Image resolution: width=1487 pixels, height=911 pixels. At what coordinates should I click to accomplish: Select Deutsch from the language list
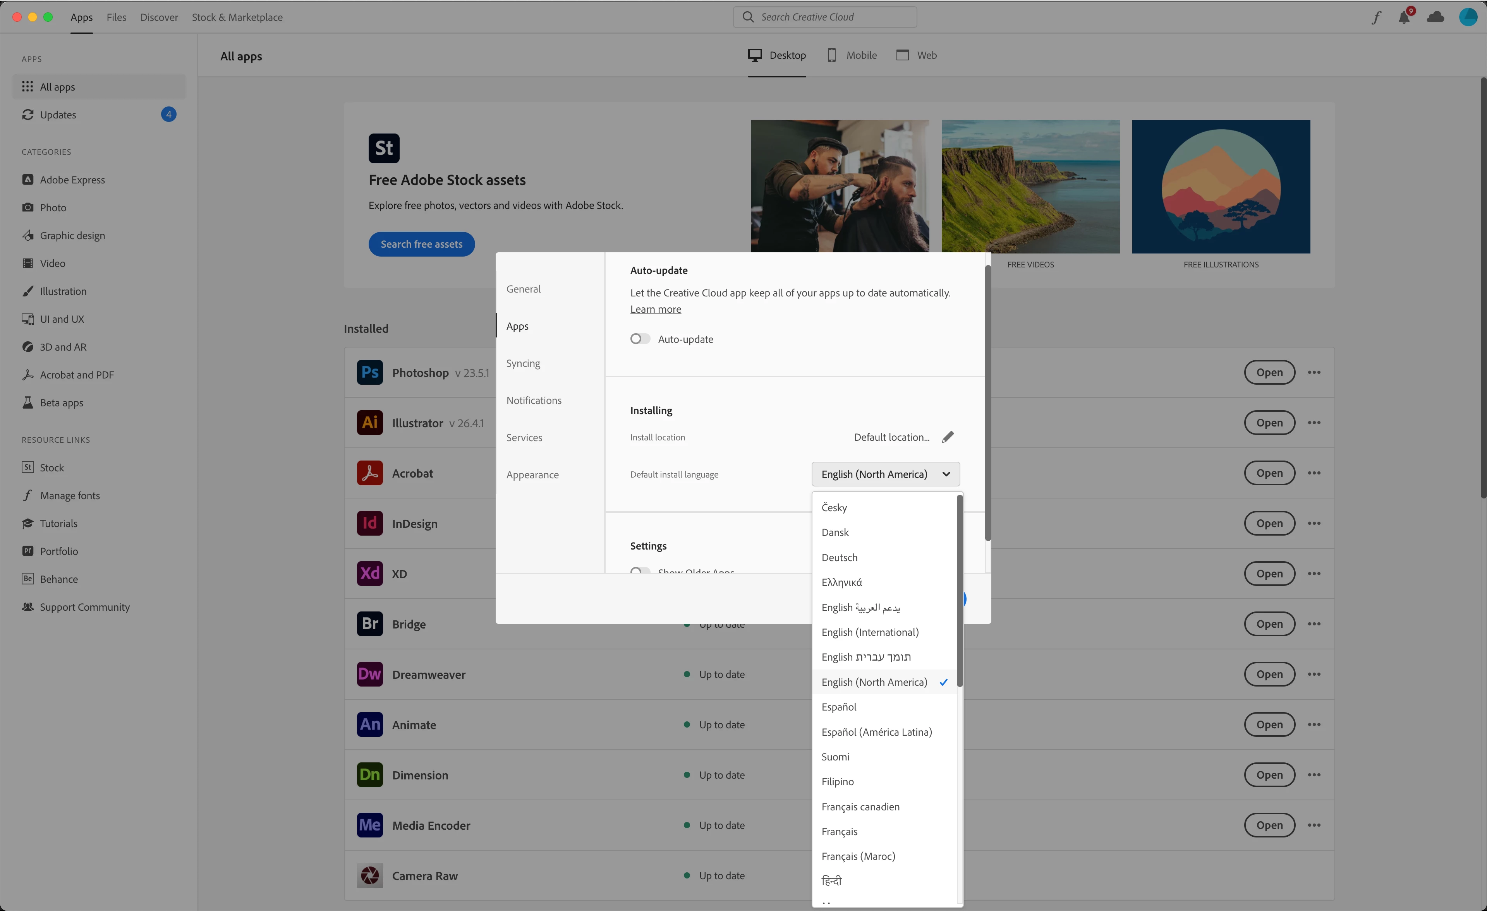tap(839, 557)
